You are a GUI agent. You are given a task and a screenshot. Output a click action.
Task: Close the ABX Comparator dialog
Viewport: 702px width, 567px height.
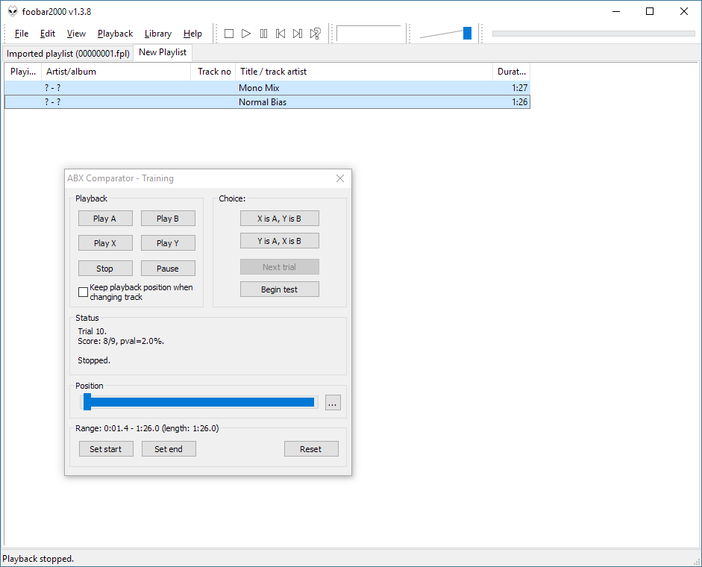point(340,178)
